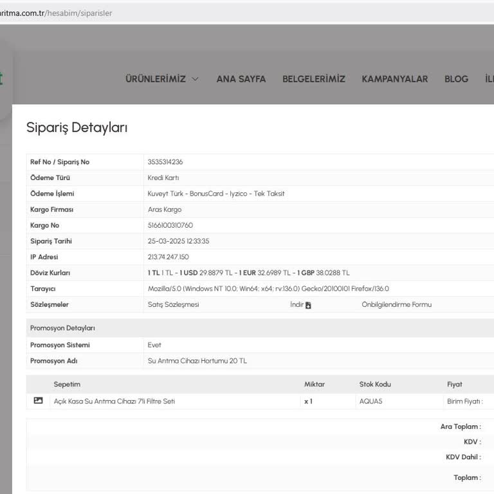Viewport: 494px width, 494px height.
Task: Click the Sipariş Detayları heading
Action: (77, 127)
